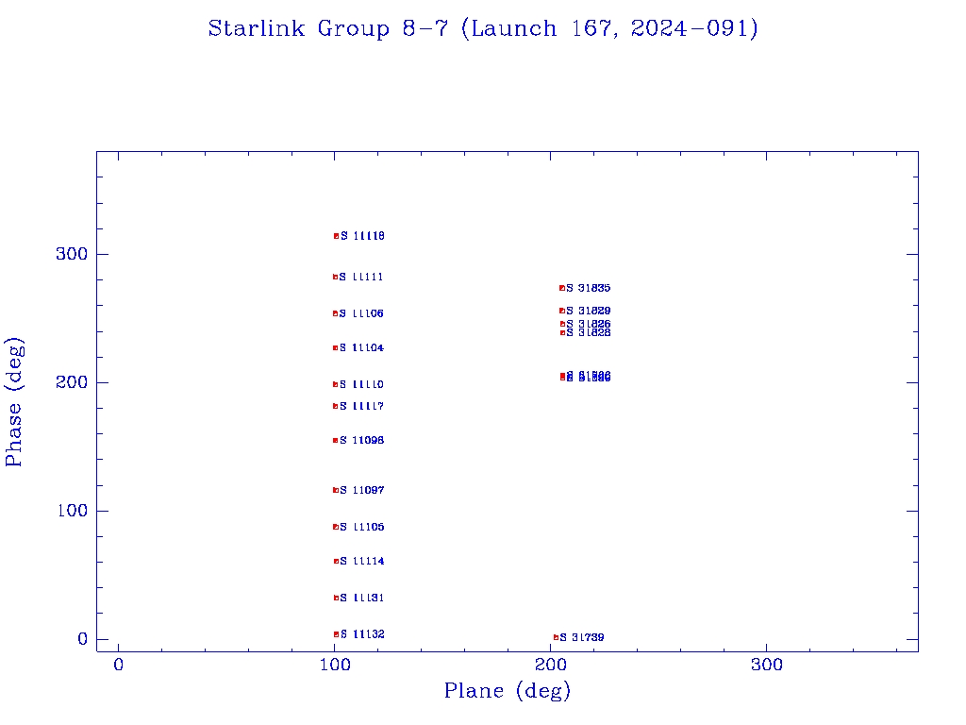Select the label S 11104
This screenshot has width=966, height=725.
tap(361, 347)
